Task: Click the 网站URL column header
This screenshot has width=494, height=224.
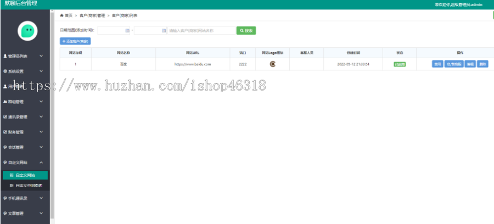Action: tap(193, 53)
